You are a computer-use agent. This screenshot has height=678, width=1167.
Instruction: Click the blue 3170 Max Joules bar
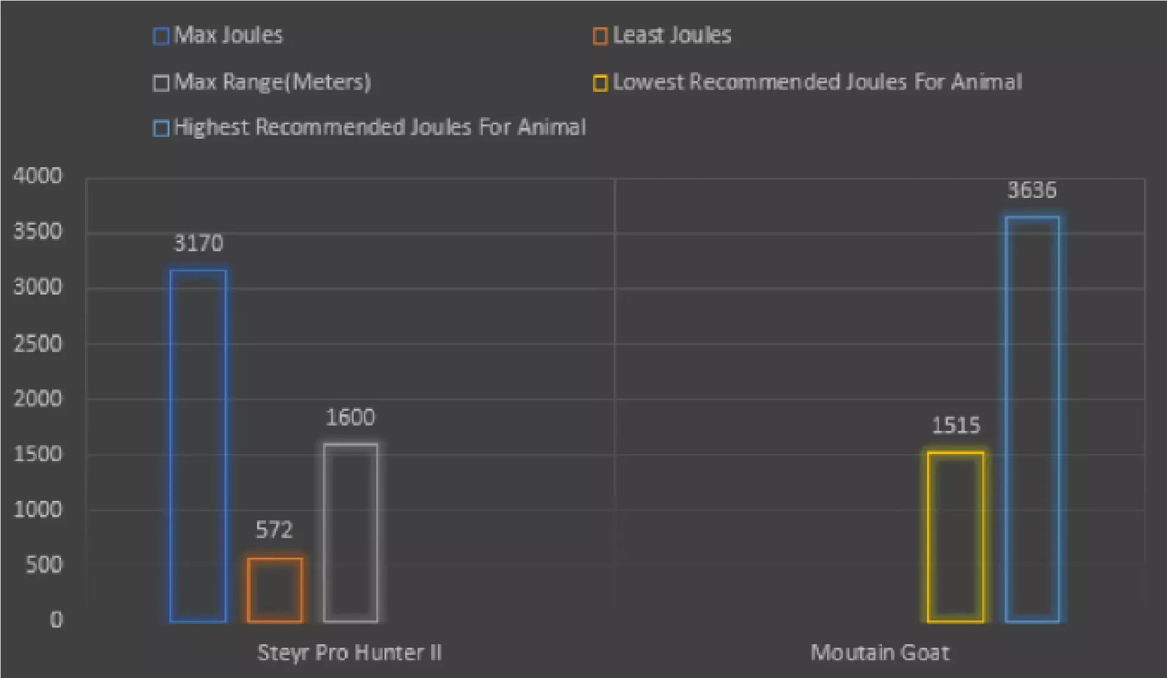click(198, 446)
